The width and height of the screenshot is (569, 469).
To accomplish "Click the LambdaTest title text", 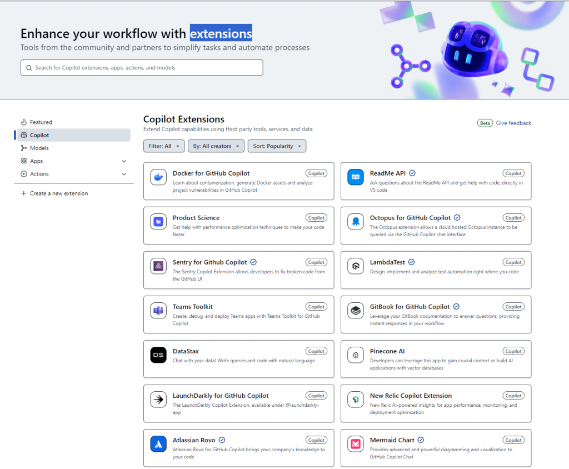I will coord(387,262).
